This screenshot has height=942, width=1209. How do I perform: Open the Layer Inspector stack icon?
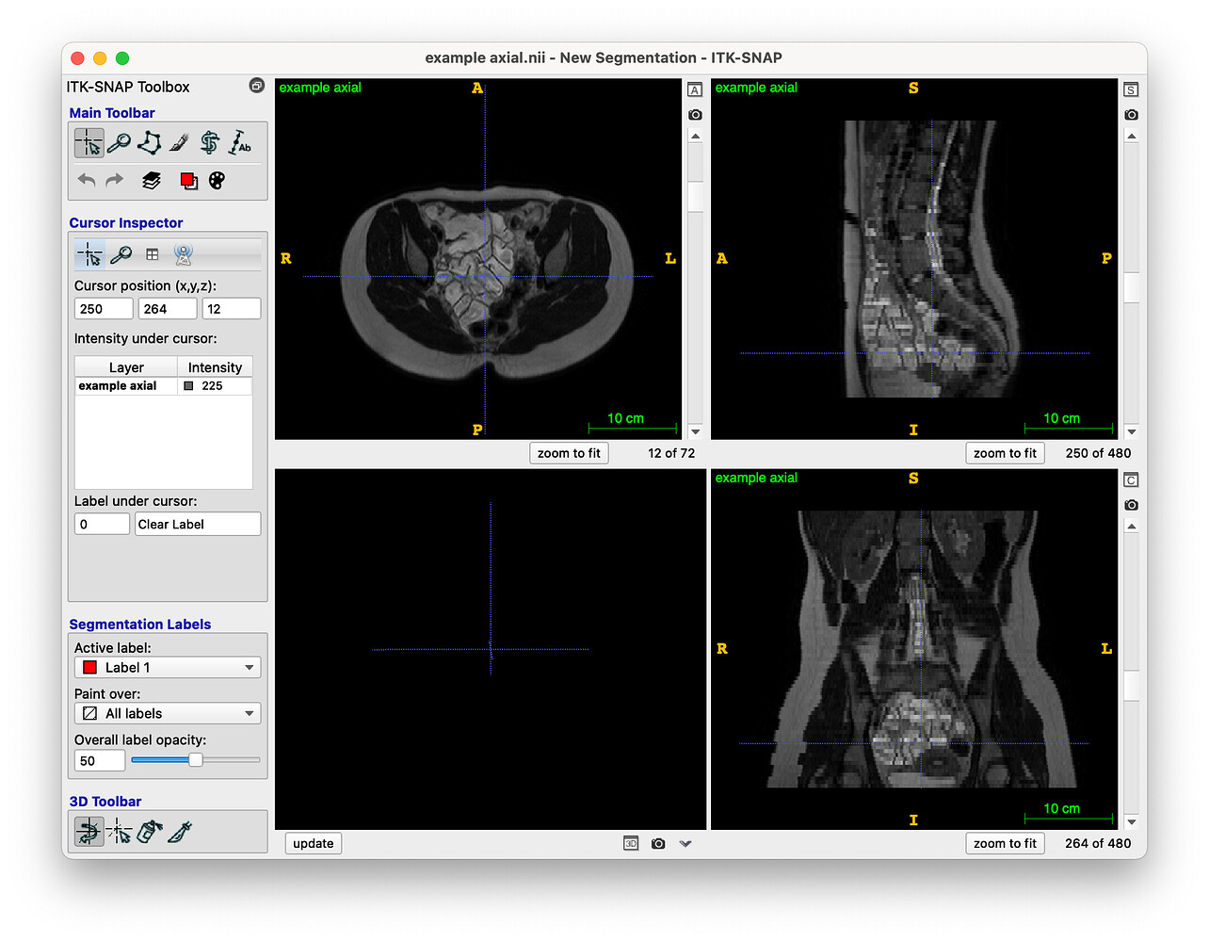click(x=152, y=180)
